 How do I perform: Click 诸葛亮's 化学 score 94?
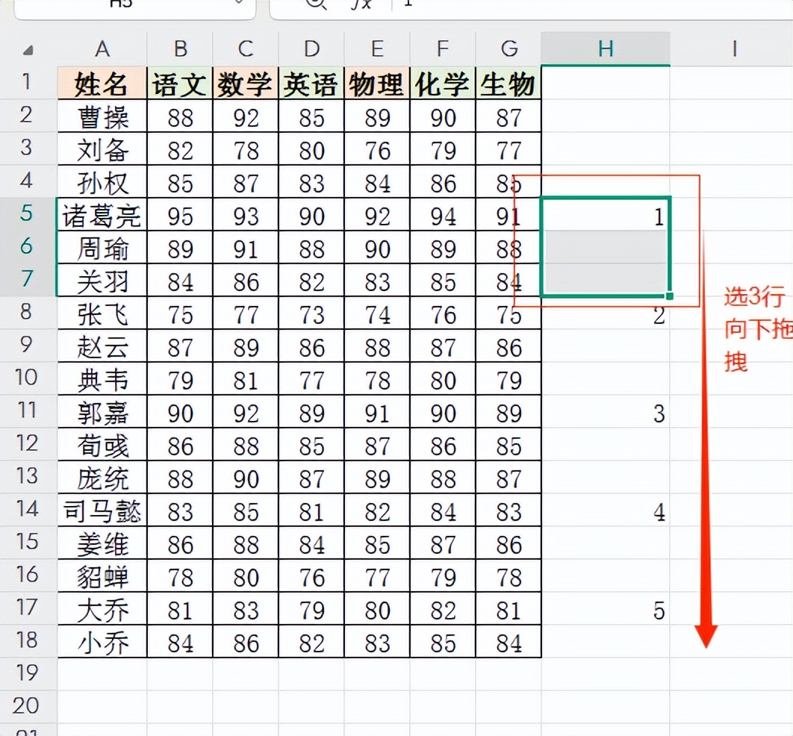coord(443,215)
